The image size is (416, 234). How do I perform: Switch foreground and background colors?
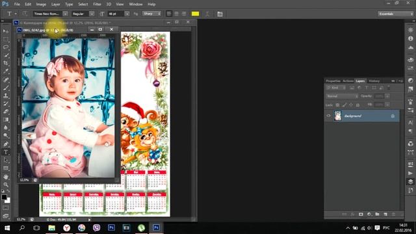pos(8,191)
